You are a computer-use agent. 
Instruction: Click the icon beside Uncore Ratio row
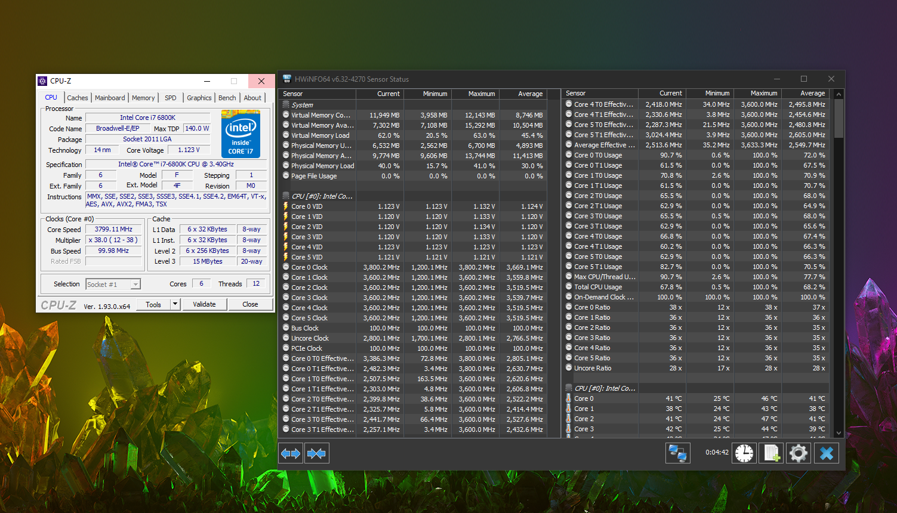[569, 368]
